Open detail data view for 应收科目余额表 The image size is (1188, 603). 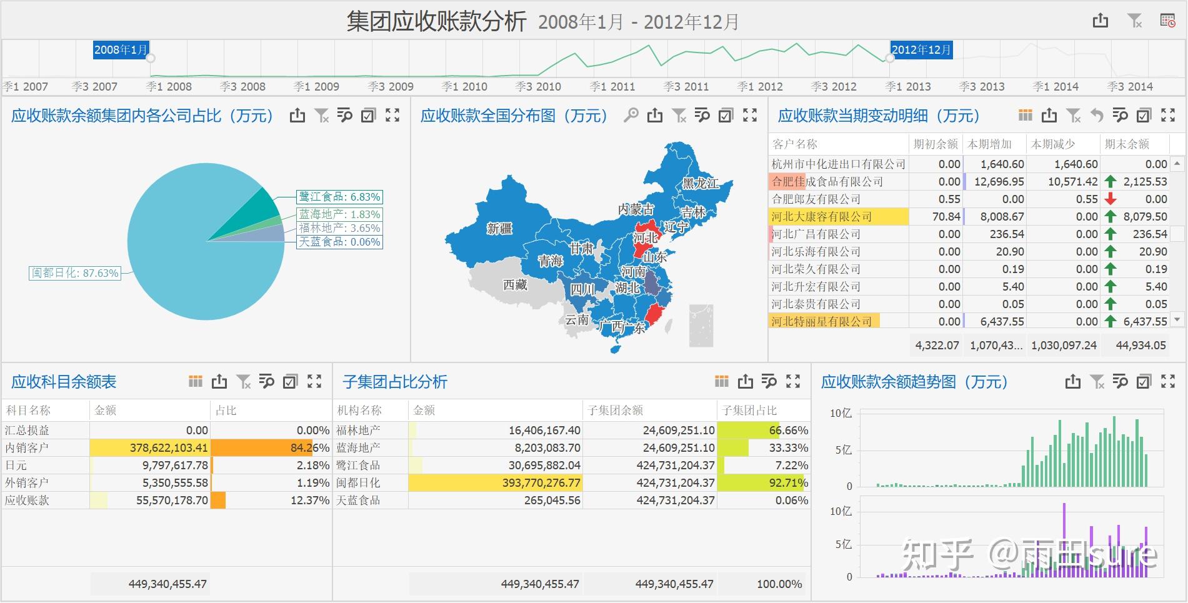click(x=267, y=381)
